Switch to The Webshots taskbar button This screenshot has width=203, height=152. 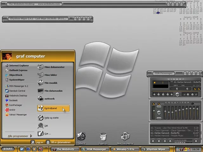coord(65,149)
